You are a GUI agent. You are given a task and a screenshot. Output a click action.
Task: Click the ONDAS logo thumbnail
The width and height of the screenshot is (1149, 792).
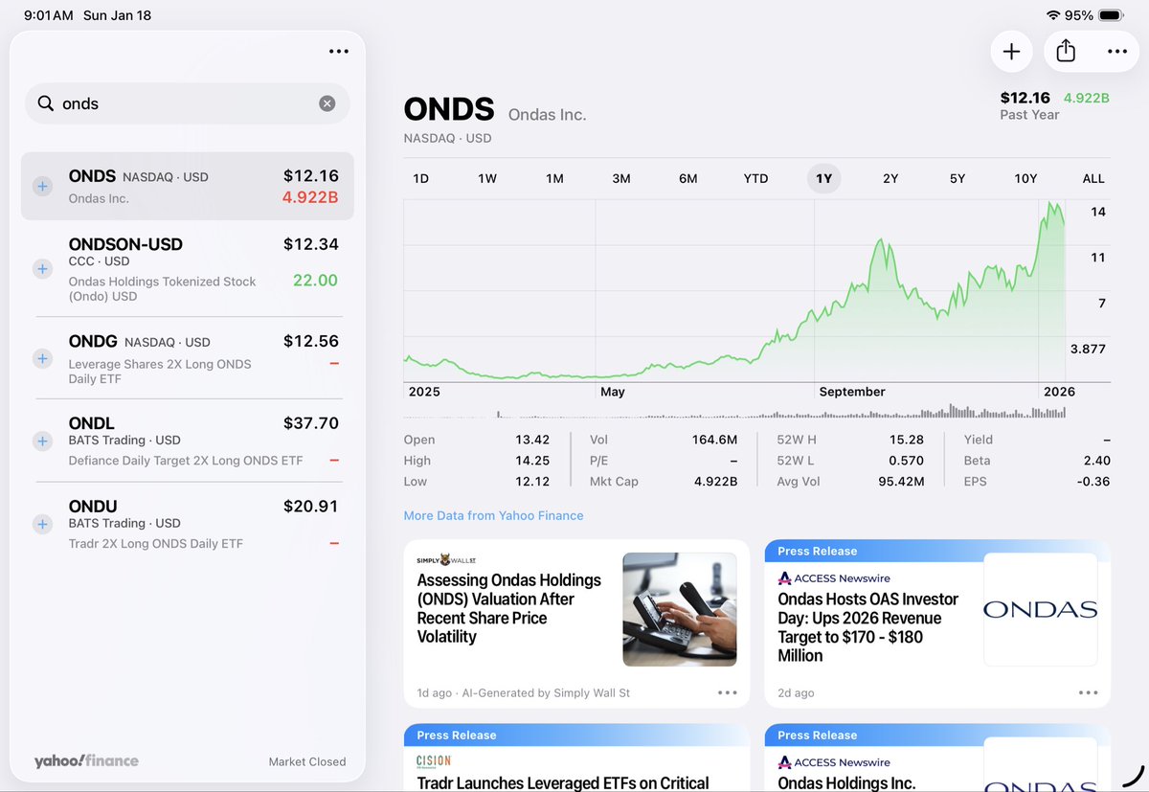1040,609
